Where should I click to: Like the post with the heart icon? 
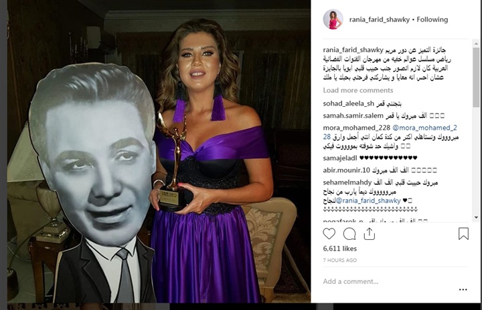(x=329, y=234)
